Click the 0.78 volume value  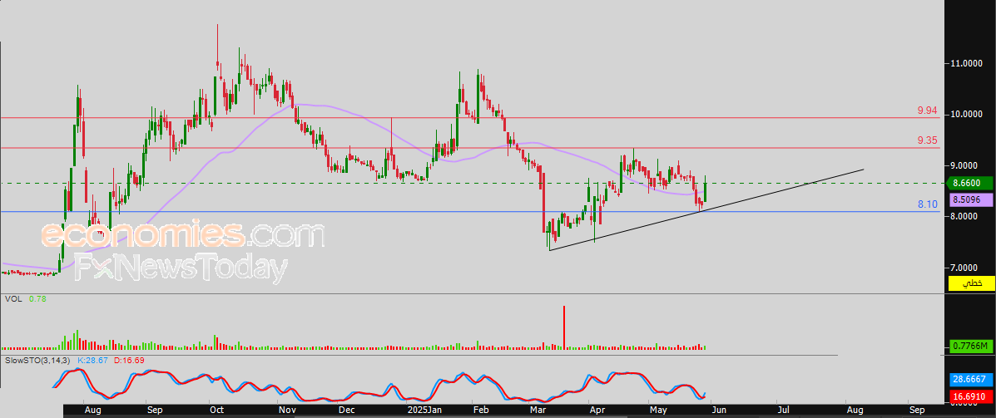tap(37, 298)
